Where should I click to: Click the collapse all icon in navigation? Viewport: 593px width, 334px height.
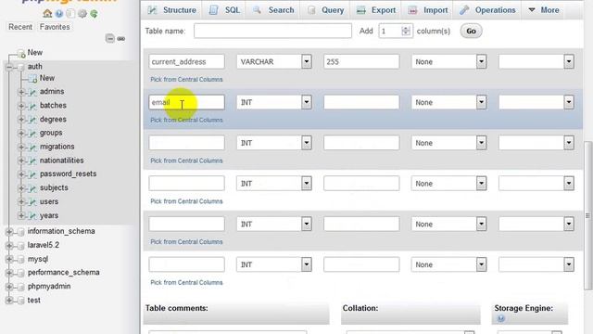click(109, 38)
